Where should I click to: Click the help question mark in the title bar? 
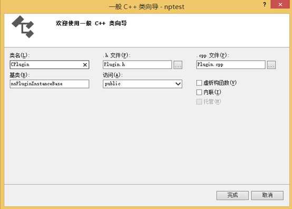click(265, 4)
